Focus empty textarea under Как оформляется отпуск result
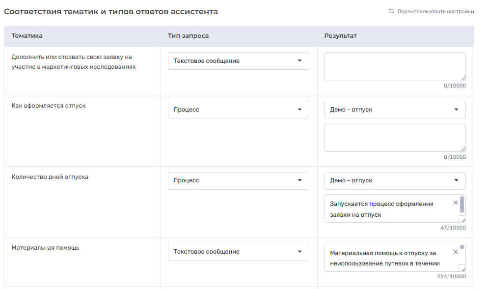This screenshot has width=487, height=289. [x=395, y=138]
